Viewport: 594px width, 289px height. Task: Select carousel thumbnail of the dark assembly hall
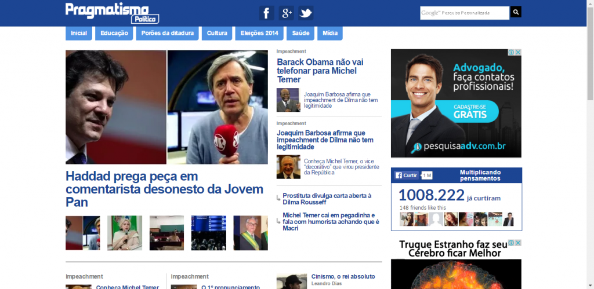(209, 233)
